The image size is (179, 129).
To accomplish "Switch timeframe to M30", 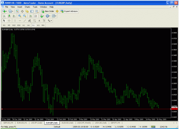I will pos(19,25).
